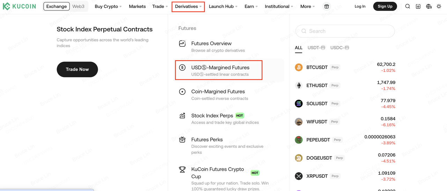Viewport: 447px width, 191px height.
Task: Click the HOT badge beside Crypto Cup
Action: [255, 173]
